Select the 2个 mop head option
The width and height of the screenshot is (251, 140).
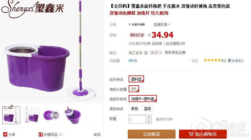pos(134,89)
